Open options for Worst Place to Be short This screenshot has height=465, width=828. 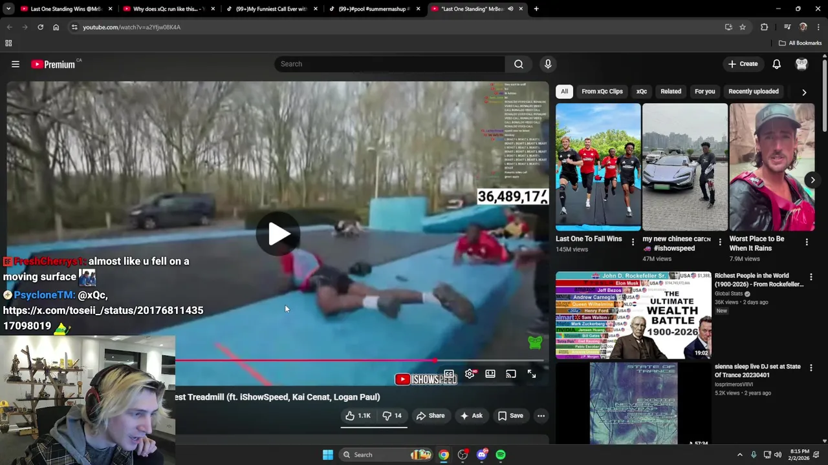807,242
